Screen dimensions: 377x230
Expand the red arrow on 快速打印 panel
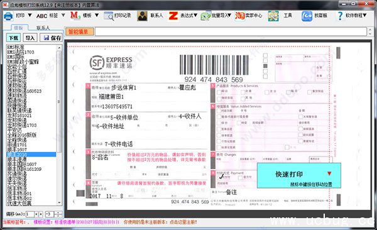(x=329, y=173)
